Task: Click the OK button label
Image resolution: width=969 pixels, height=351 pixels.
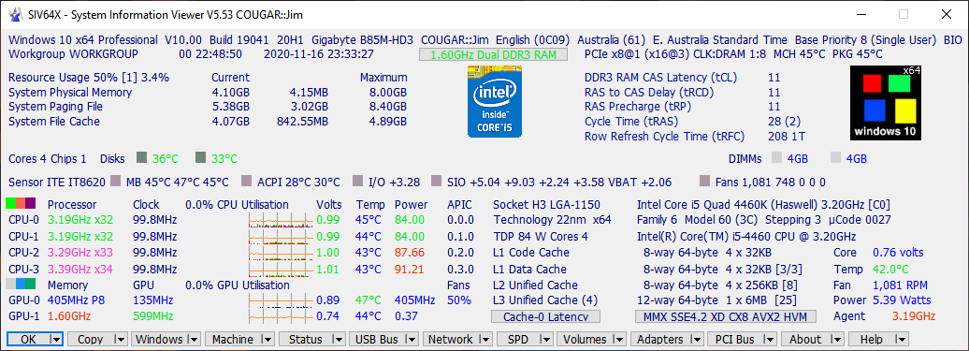Action: tap(28, 339)
